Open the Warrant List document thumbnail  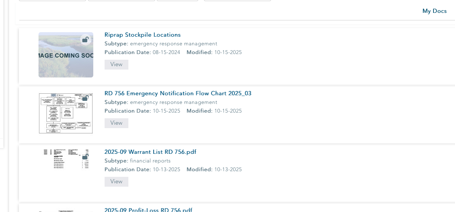click(66, 159)
